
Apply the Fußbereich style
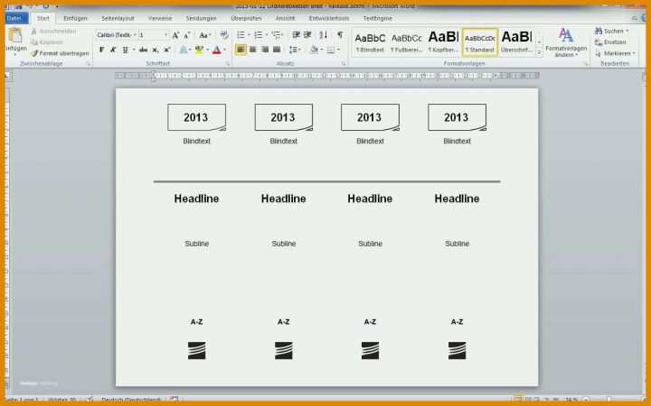point(407,42)
